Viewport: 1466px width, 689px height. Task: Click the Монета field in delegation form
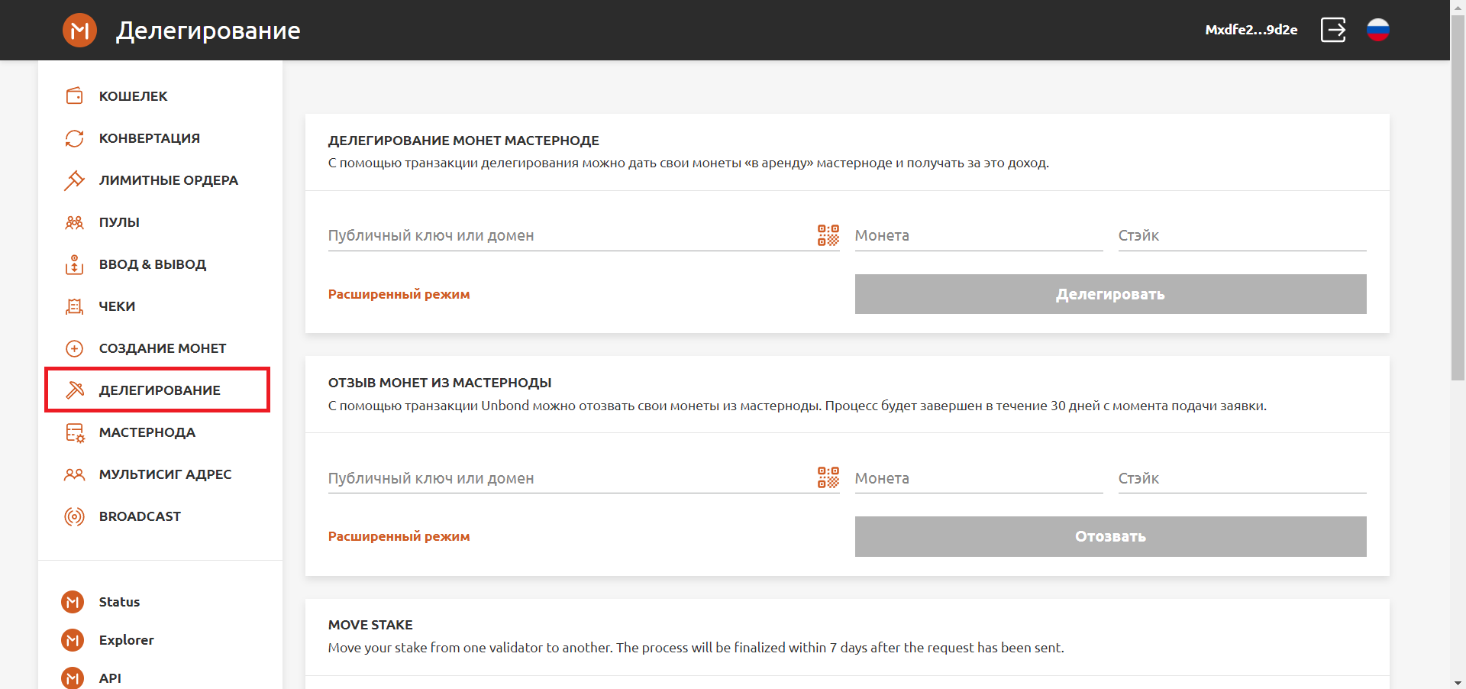[978, 236]
